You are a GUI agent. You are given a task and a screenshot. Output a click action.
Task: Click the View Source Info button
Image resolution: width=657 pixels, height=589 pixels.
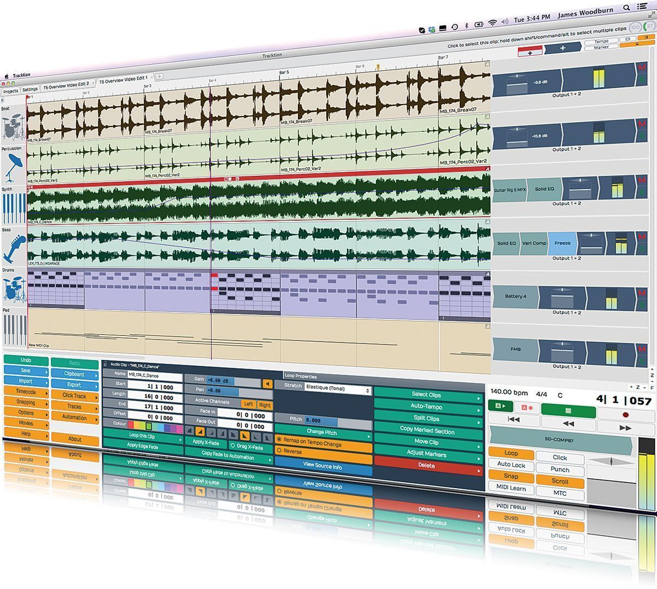323,466
